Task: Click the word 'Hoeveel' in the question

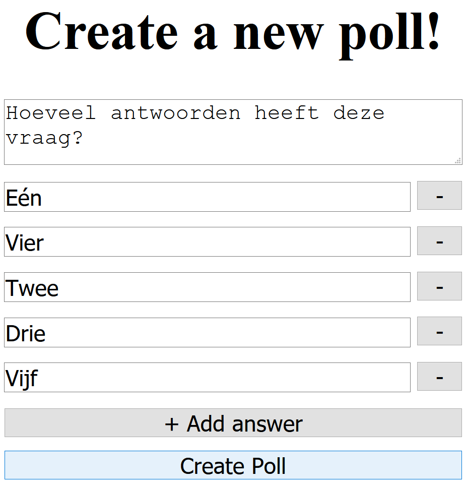Action: pyautogui.click(x=51, y=113)
